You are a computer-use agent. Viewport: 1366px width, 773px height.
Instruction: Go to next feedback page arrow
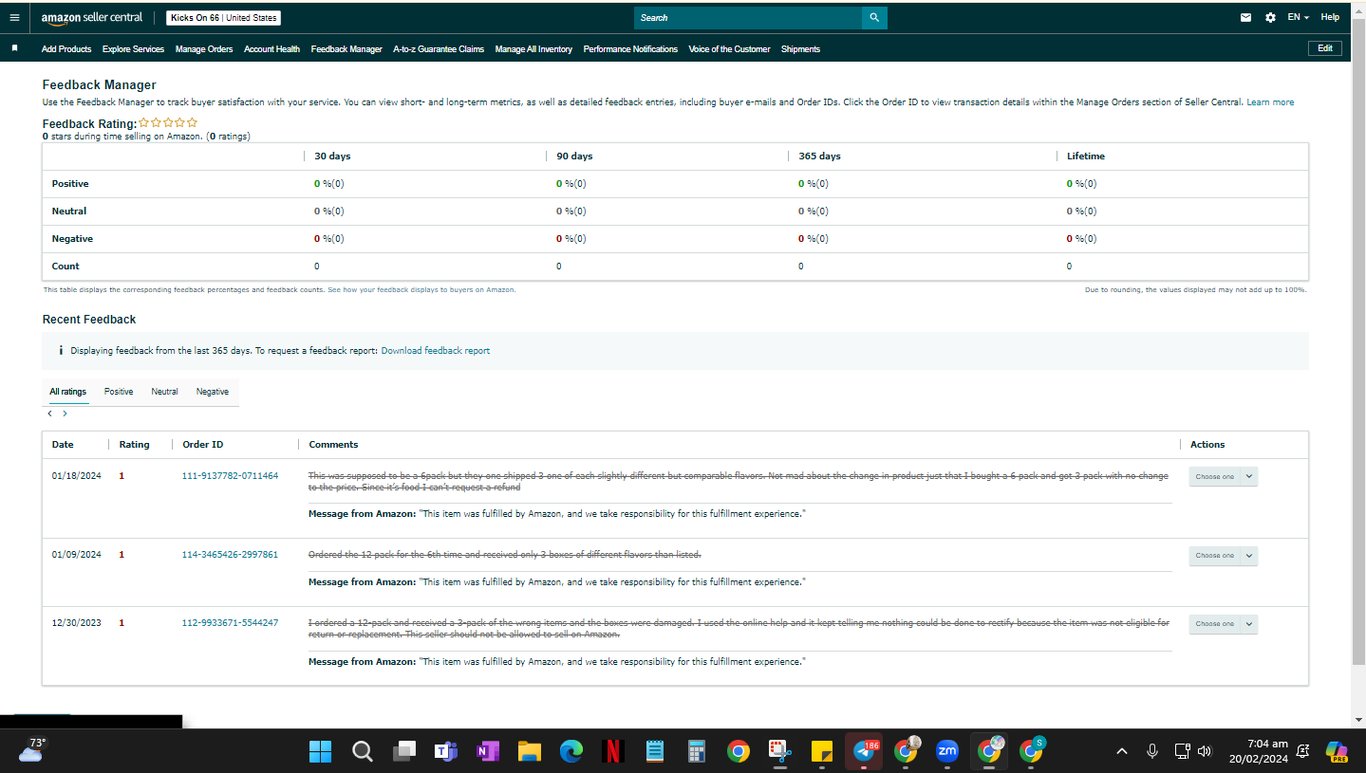coord(65,414)
